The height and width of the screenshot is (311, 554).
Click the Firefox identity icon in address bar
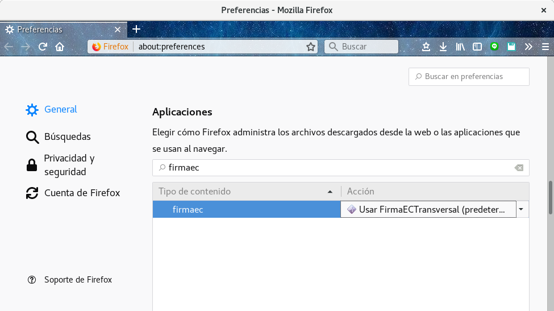point(96,47)
